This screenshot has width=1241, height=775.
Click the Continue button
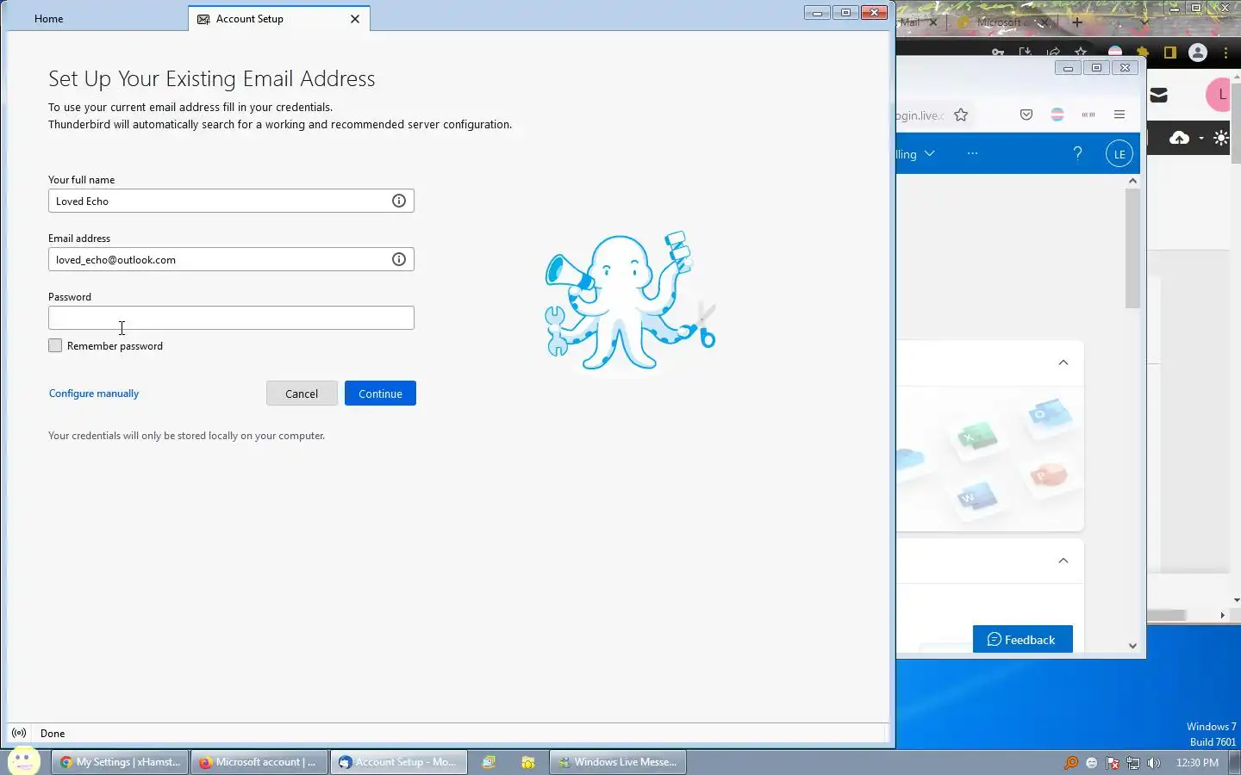380,394
